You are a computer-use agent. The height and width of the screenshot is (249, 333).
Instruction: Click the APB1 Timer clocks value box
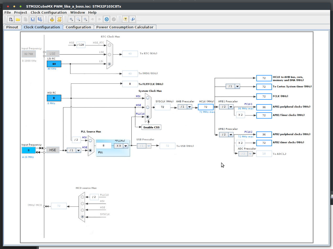tap(264, 115)
